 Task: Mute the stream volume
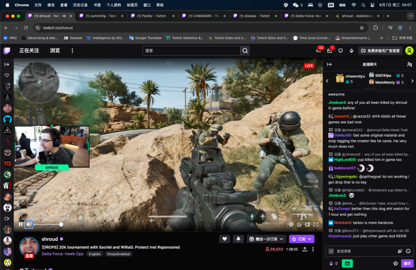pyautogui.click(x=29, y=225)
